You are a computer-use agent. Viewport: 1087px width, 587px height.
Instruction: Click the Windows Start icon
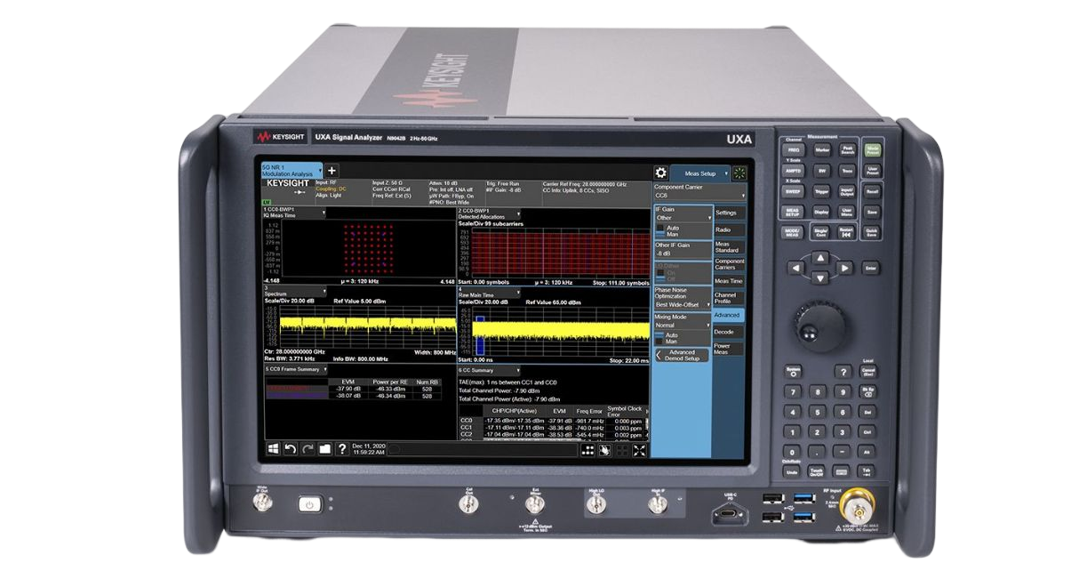pyautogui.click(x=273, y=449)
